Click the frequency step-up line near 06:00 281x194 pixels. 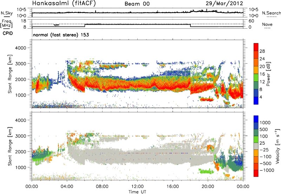pyautogui.click(x=85, y=26)
